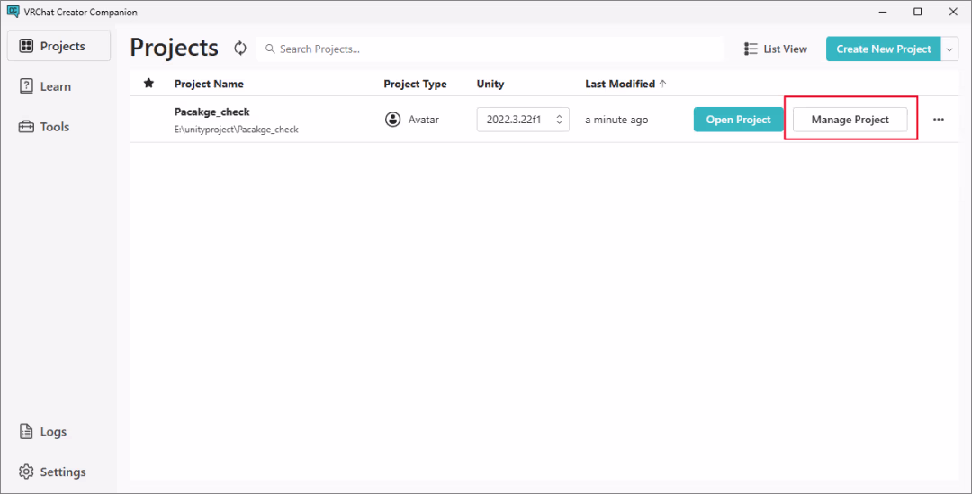Sort by Project Type column
The height and width of the screenshot is (494, 972).
tap(415, 84)
